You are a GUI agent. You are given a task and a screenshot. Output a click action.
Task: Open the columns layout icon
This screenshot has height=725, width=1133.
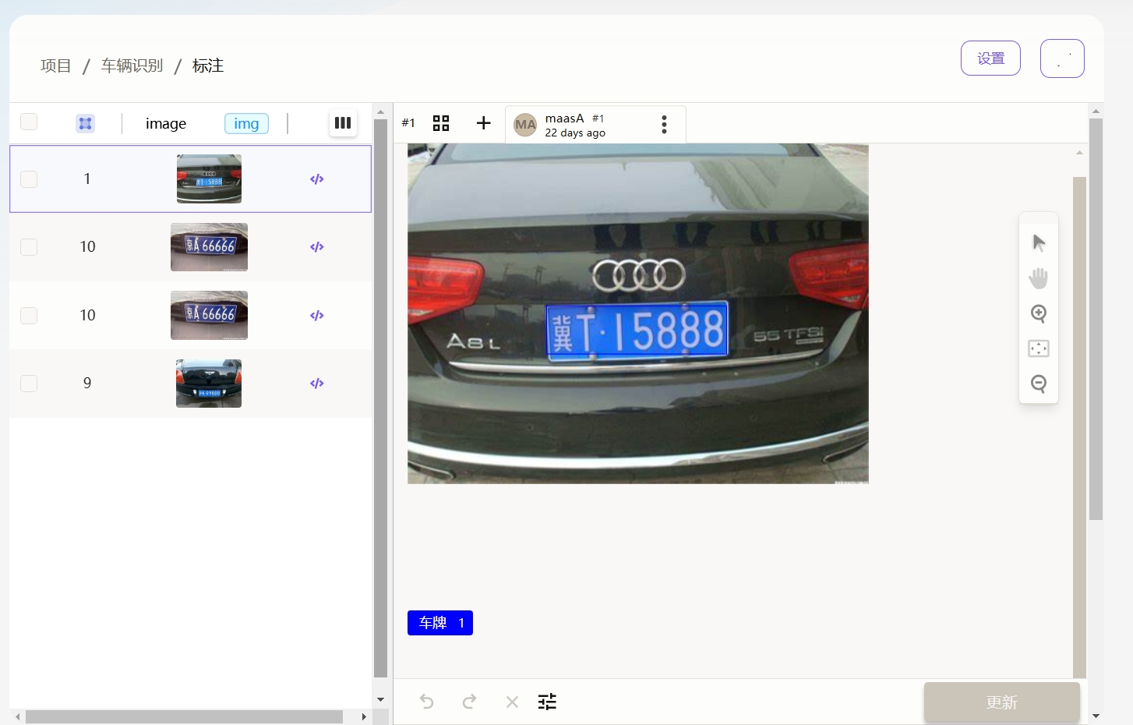coord(343,122)
